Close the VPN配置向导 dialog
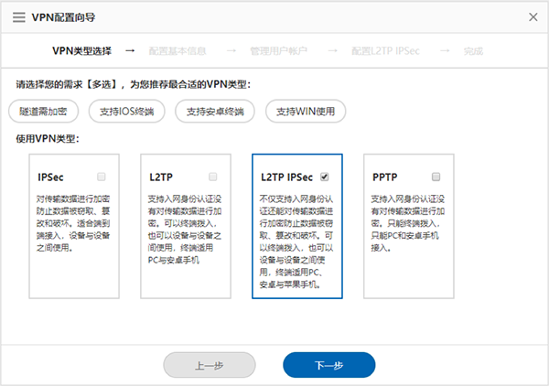The image size is (549, 386). [533, 16]
